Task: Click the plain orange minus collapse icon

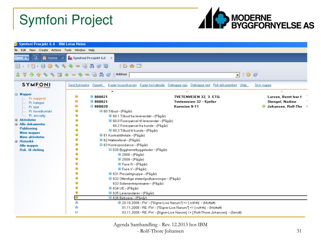Action: [x=73, y=75]
